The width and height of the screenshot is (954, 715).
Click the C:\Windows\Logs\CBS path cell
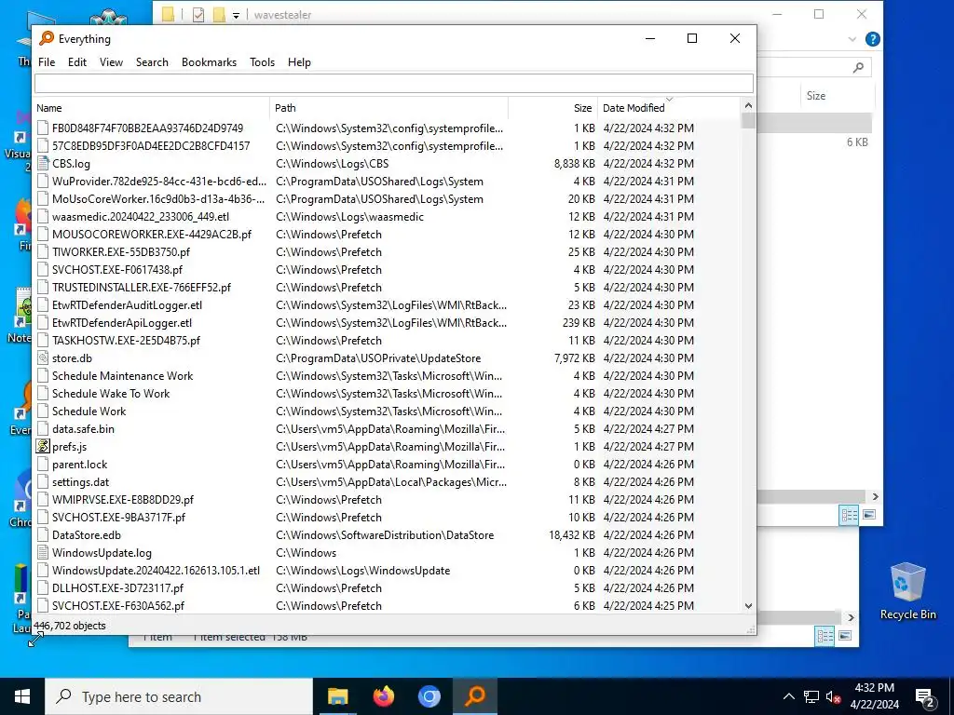(333, 164)
